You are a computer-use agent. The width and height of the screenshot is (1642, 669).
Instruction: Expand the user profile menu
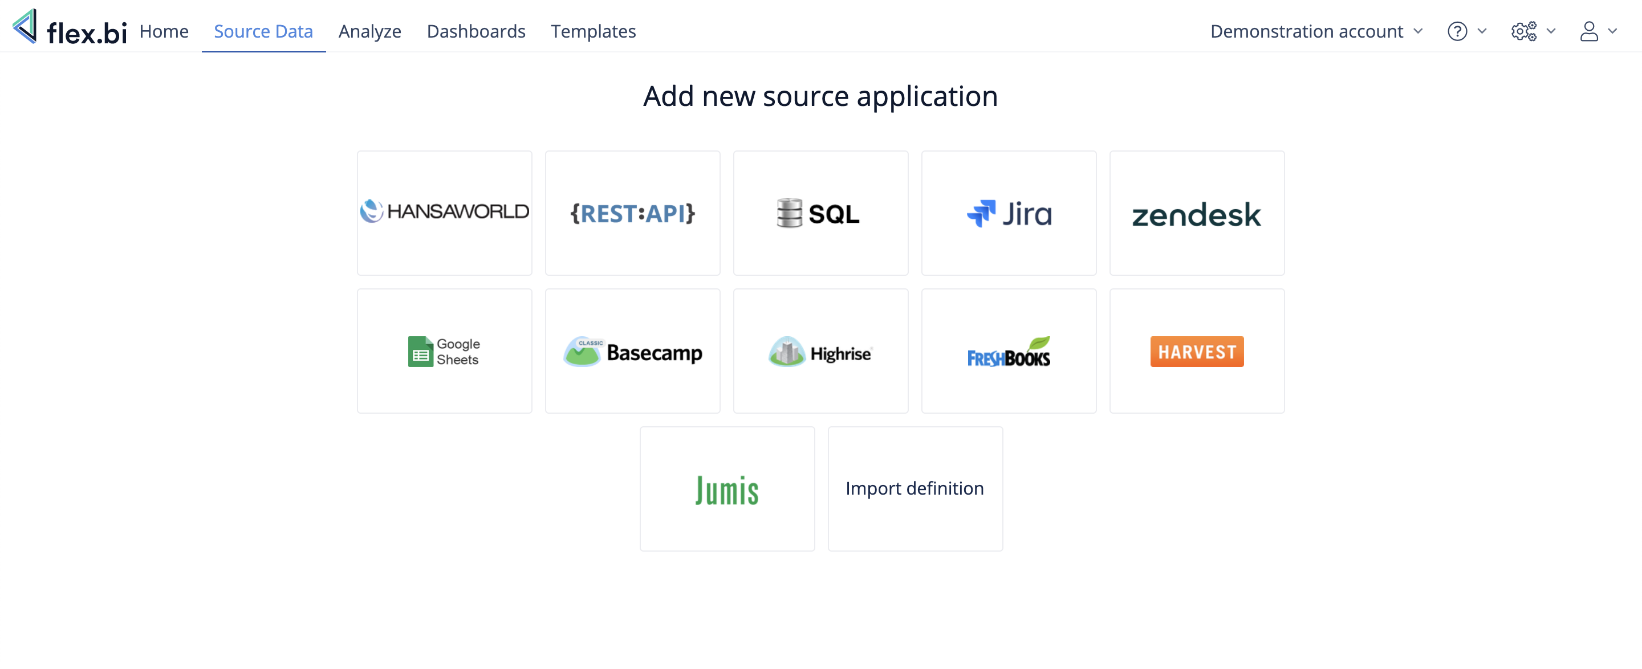[1598, 31]
